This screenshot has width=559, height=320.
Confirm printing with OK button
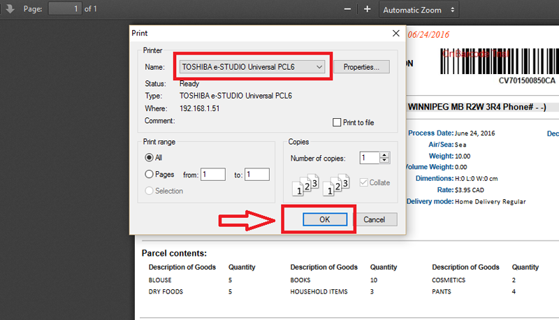(x=325, y=219)
